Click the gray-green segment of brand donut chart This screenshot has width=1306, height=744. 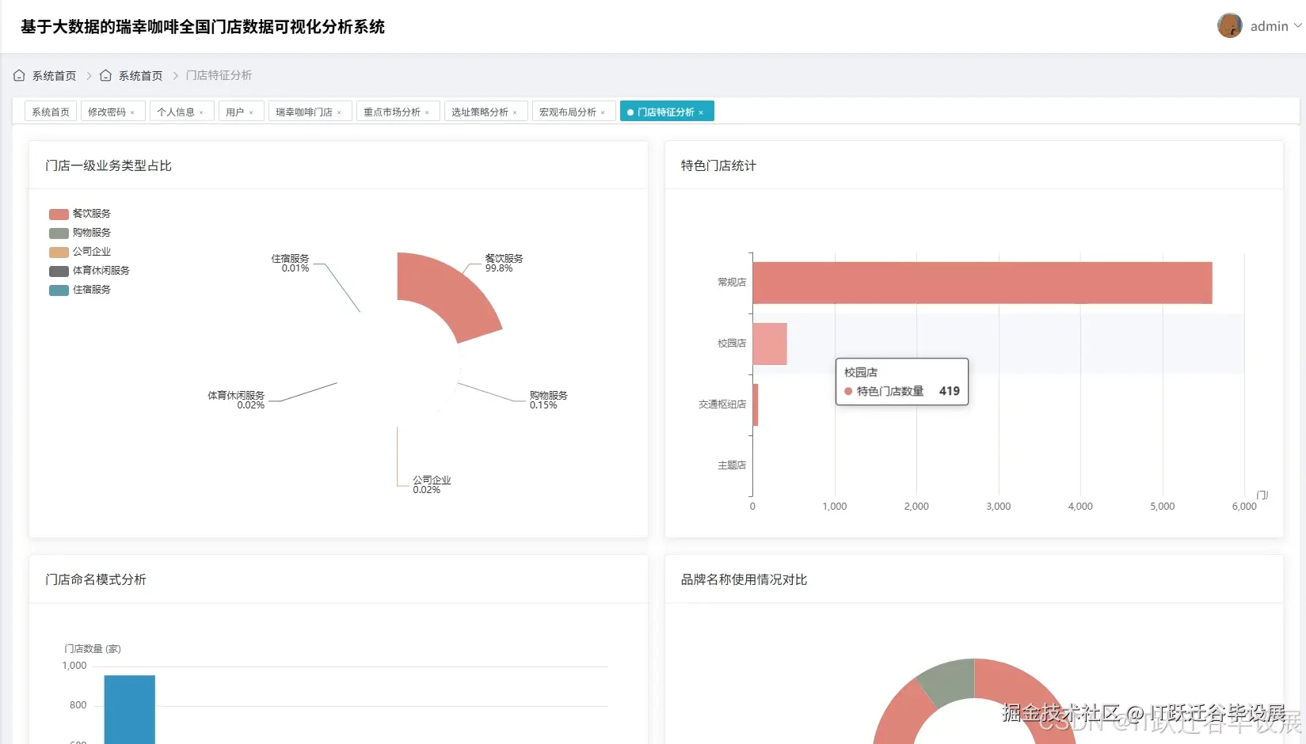tap(948, 681)
